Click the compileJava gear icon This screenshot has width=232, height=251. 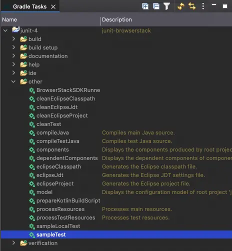pos(32,133)
